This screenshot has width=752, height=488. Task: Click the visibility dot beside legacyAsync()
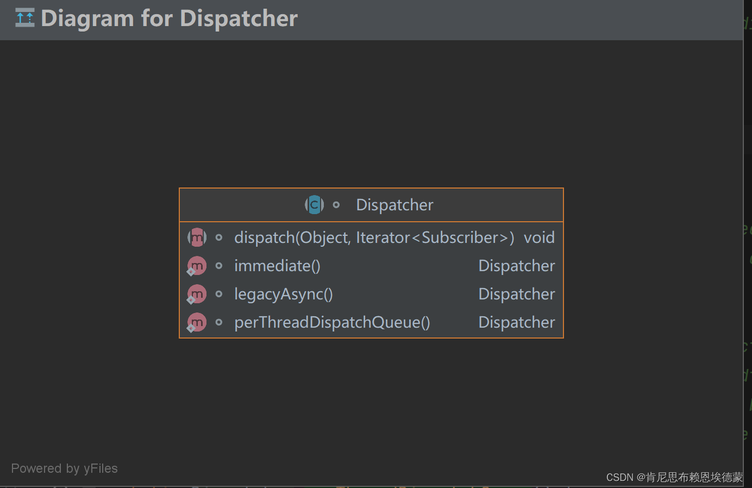coord(219,294)
